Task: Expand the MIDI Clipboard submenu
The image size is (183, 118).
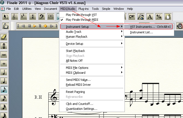Action: point(92,73)
